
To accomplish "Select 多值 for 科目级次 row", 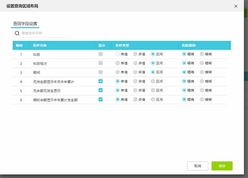I will (x=135, y=63).
